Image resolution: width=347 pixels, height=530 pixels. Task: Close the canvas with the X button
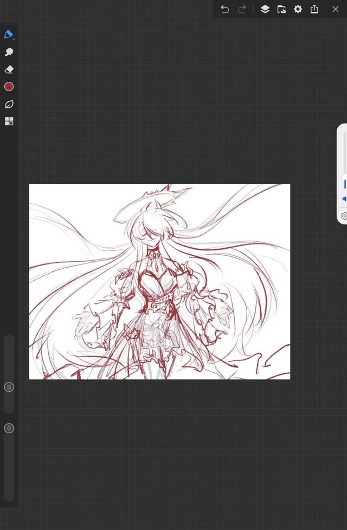click(x=335, y=9)
